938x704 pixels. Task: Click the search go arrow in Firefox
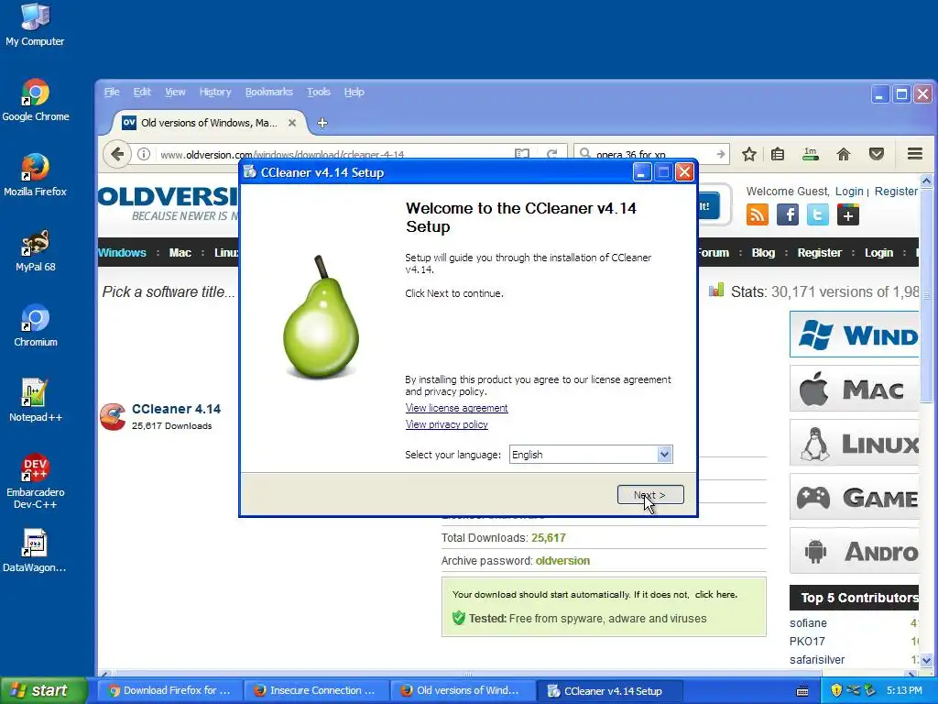(721, 154)
